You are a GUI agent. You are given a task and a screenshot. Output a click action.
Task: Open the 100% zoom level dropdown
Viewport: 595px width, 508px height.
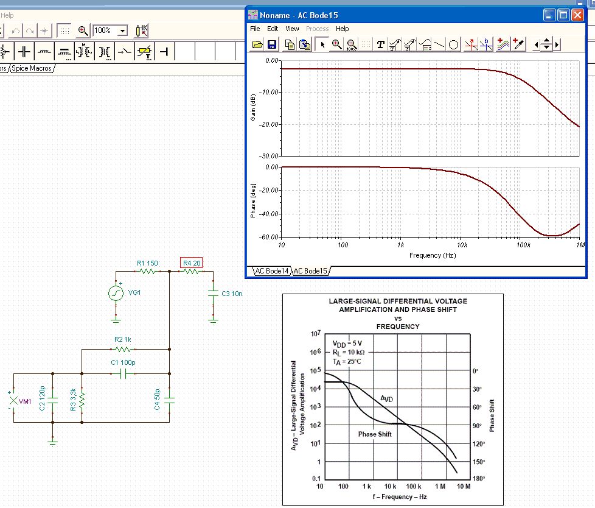(x=123, y=30)
